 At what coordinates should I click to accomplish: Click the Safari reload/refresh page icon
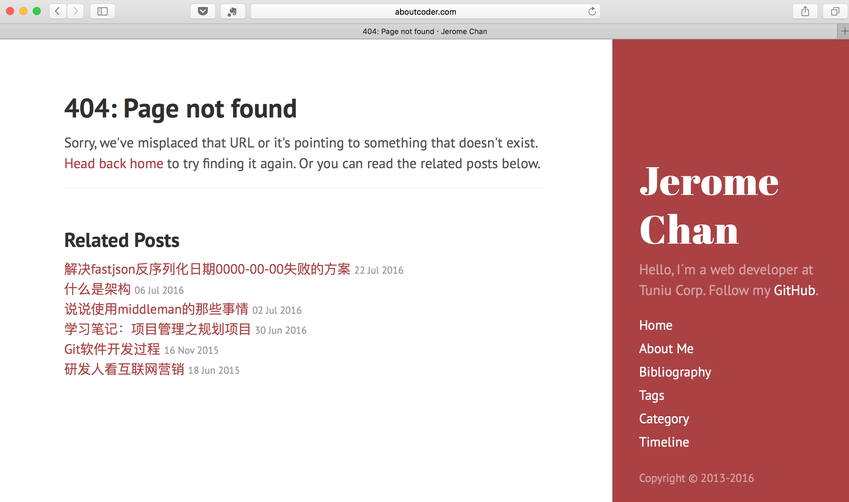pyautogui.click(x=591, y=11)
